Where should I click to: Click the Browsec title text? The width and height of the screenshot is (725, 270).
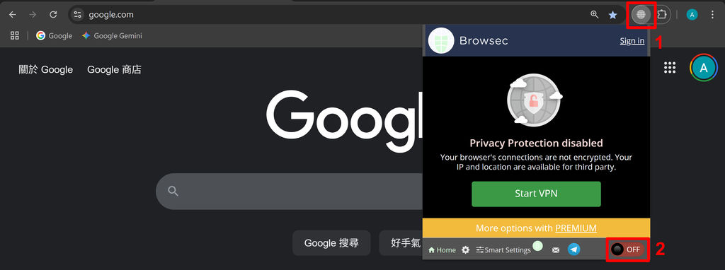(x=484, y=40)
